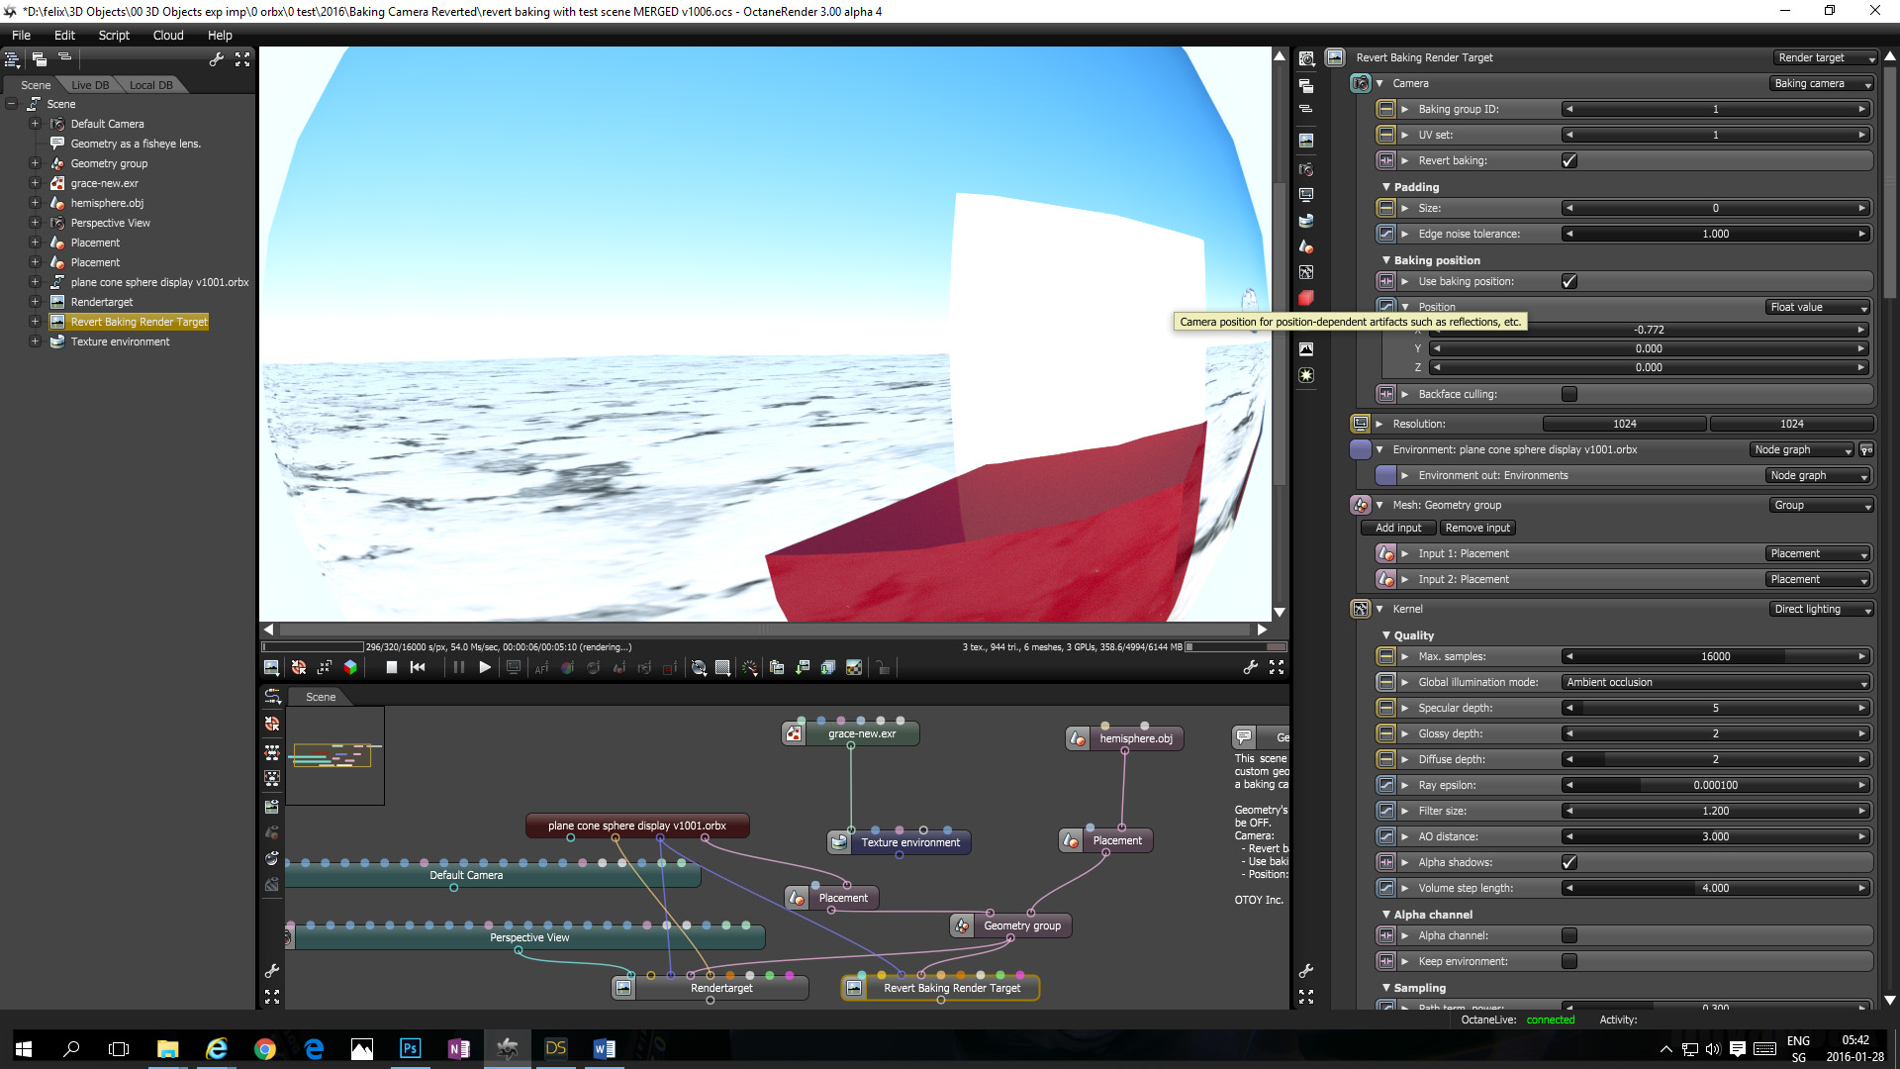Switch to the Local DB tab
1900x1069 pixels.
click(x=150, y=85)
